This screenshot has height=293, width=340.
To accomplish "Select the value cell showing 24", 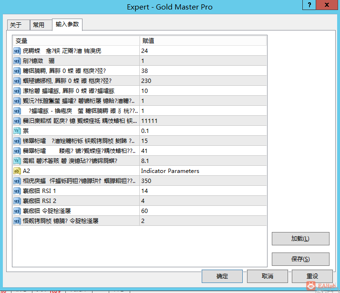I will [x=203, y=51].
